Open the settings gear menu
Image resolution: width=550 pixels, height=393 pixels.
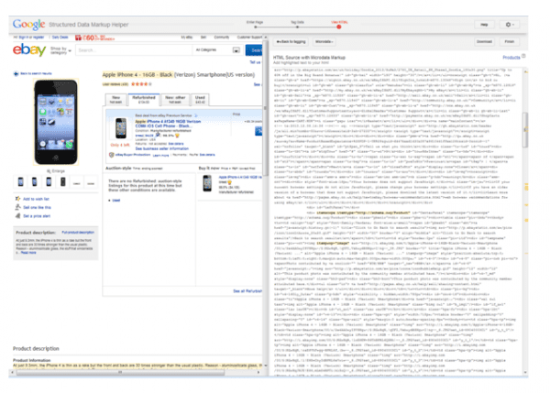(x=510, y=25)
